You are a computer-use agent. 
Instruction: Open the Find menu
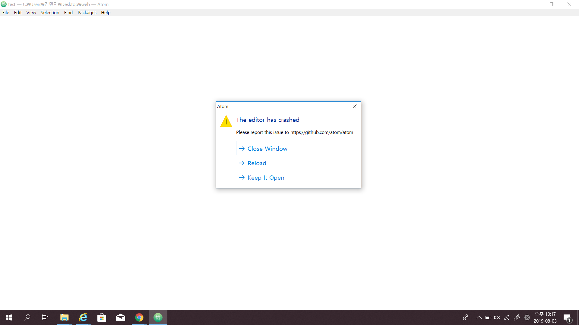tap(68, 12)
